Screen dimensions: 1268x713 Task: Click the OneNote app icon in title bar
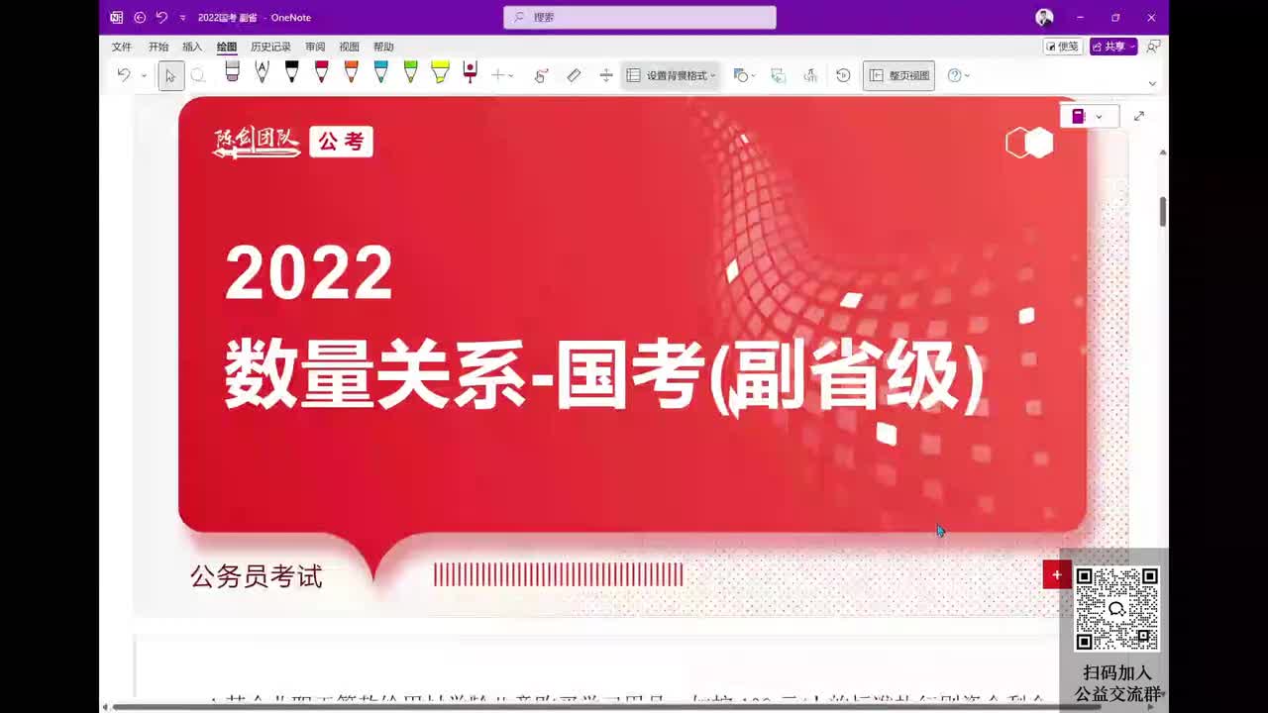(x=117, y=17)
